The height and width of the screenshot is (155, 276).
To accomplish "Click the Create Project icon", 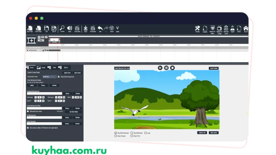I will coord(38,29).
